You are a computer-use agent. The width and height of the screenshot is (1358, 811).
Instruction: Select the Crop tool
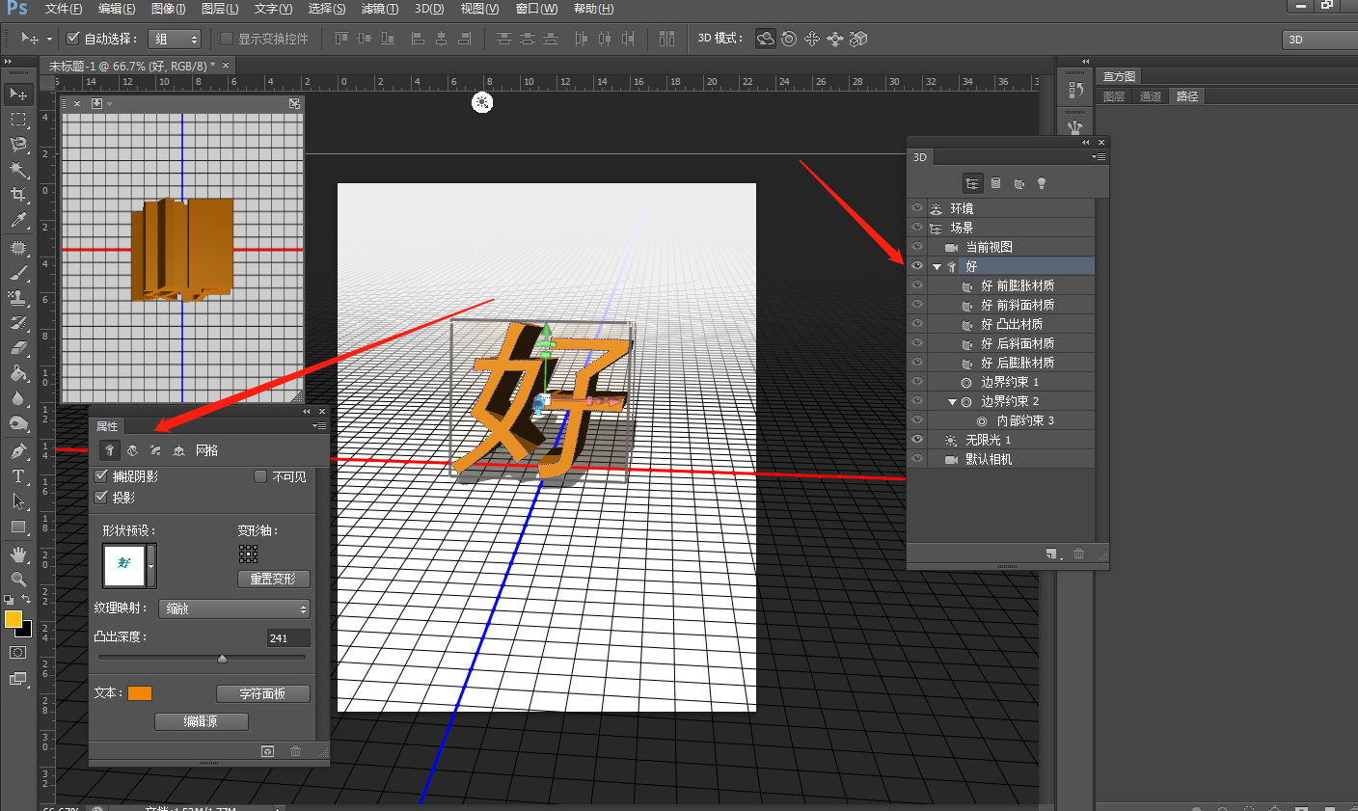point(17,195)
